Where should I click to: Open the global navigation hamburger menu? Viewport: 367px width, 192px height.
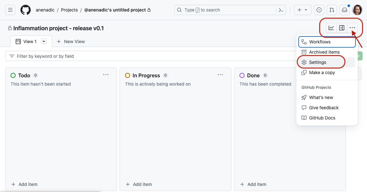click(10, 10)
